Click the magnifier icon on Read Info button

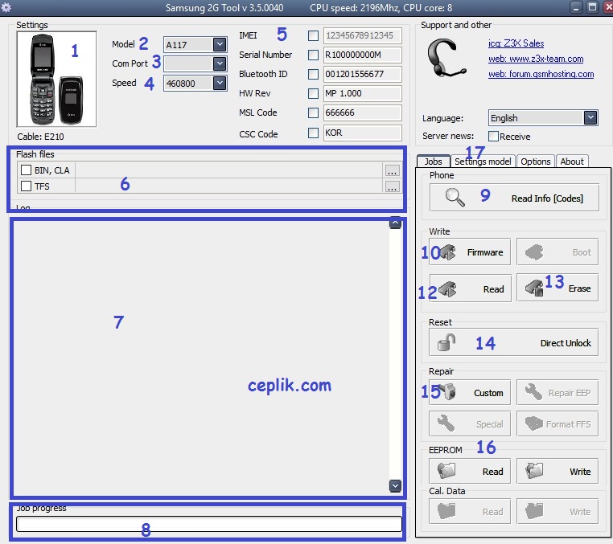[x=455, y=197]
